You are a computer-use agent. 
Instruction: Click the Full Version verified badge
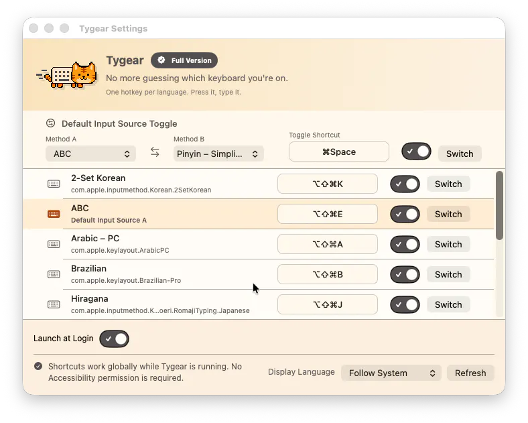pyautogui.click(x=184, y=60)
